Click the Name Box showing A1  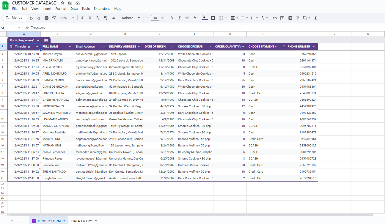click(x=9, y=28)
